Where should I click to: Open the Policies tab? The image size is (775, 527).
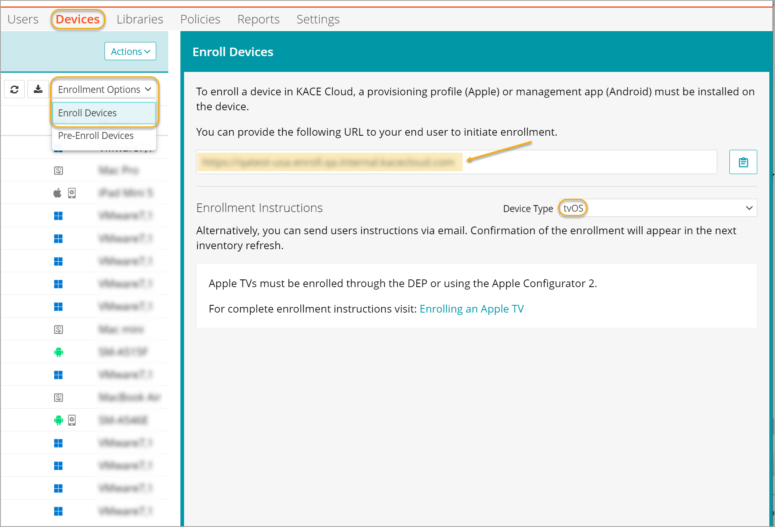[200, 19]
